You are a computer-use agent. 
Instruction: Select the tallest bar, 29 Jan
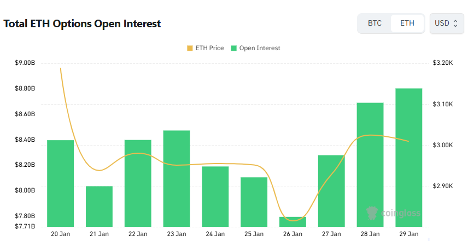point(408,157)
